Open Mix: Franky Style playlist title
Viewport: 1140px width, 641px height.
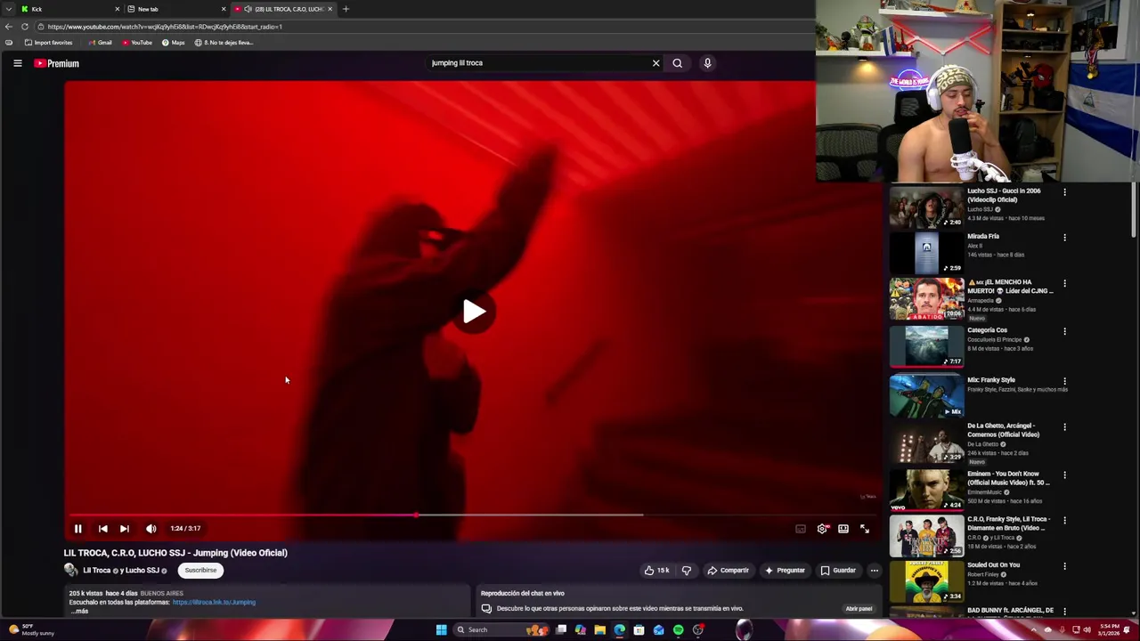[991, 380]
